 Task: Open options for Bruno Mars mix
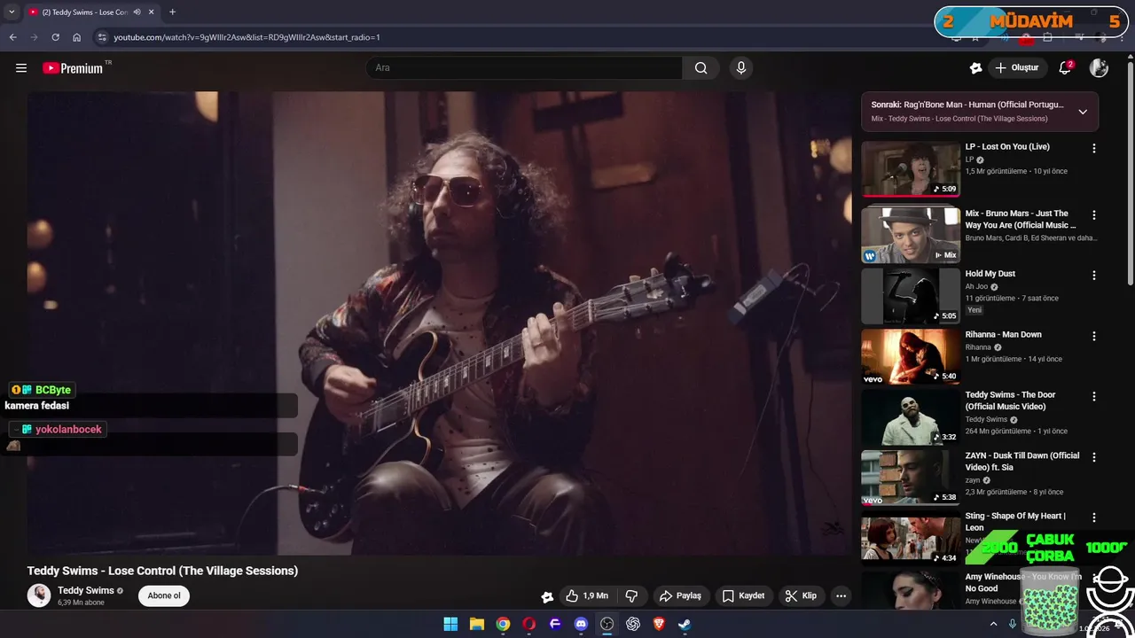click(x=1093, y=215)
